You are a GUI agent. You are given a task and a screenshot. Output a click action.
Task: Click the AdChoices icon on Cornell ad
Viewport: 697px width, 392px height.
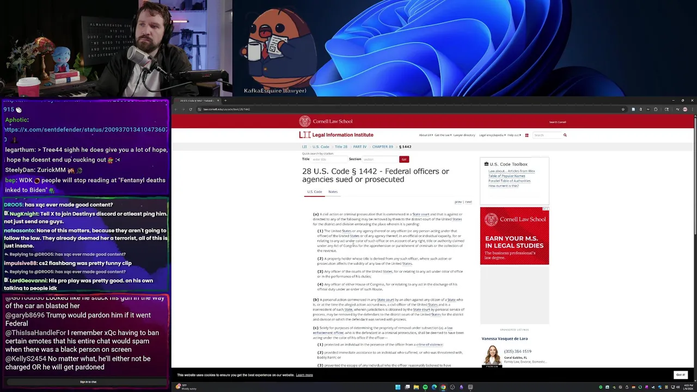(546, 209)
